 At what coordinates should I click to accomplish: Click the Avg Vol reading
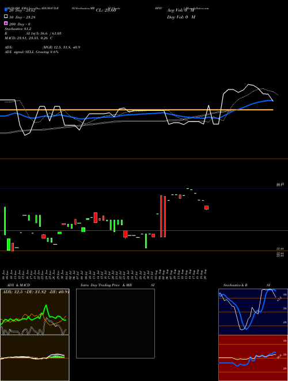click(x=181, y=10)
